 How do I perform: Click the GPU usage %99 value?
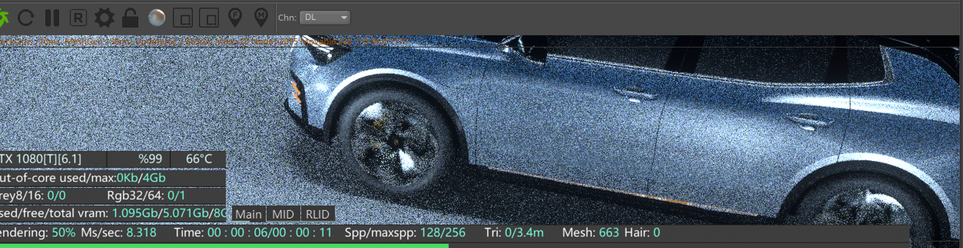150,159
